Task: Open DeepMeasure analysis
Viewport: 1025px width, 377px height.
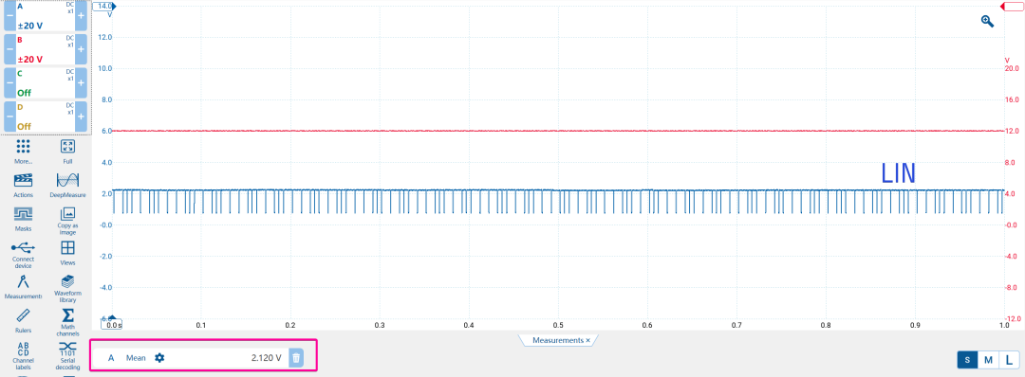Action: pos(68,186)
